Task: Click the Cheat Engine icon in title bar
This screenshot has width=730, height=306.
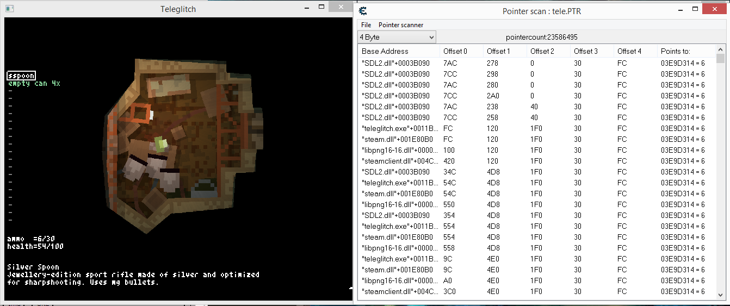Action: (x=363, y=10)
